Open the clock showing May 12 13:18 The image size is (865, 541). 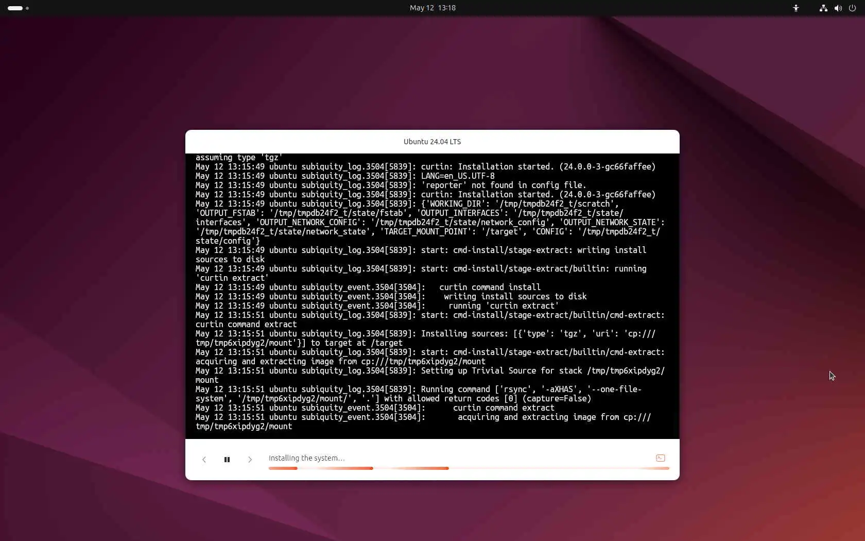pos(432,8)
